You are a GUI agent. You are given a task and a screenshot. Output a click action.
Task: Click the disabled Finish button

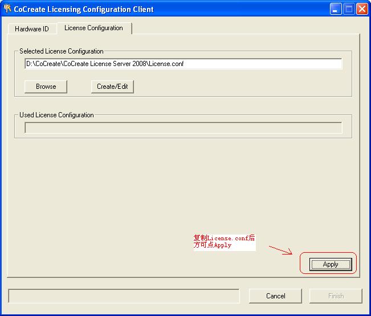336,296
